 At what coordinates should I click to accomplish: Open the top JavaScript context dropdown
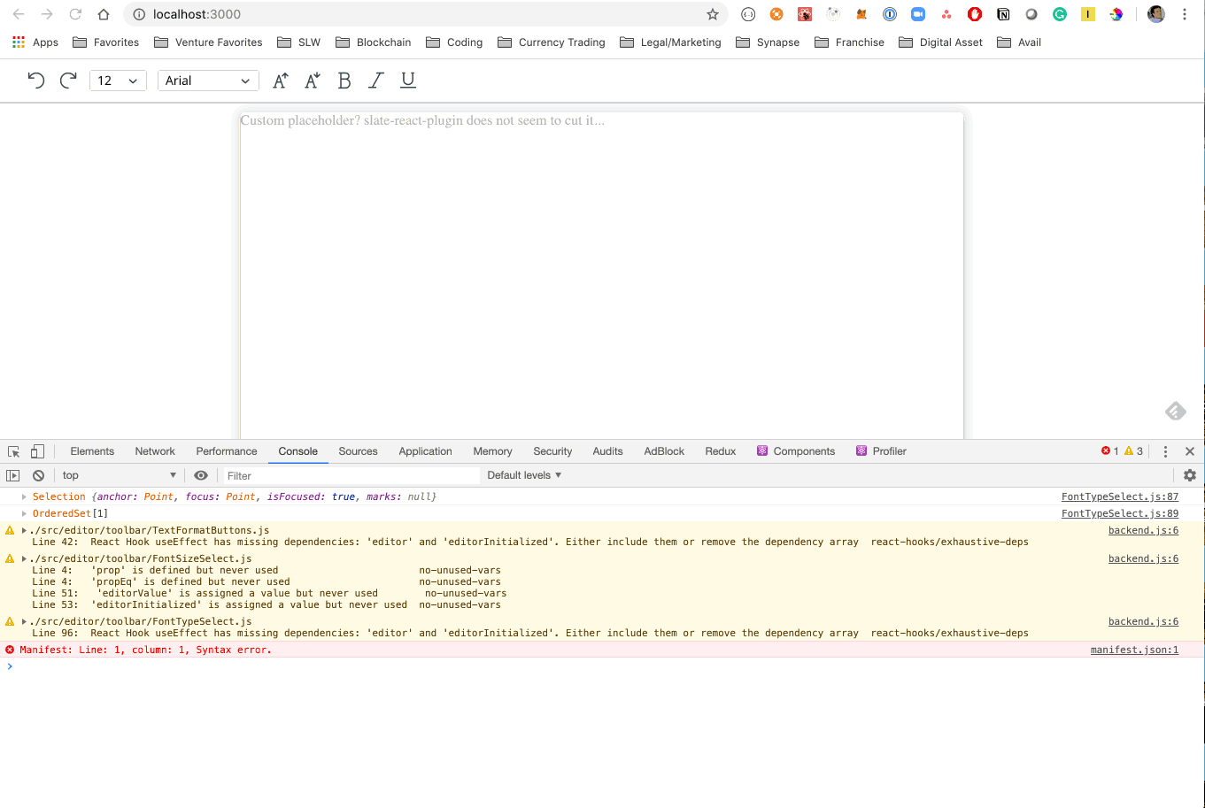coord(120,475)
